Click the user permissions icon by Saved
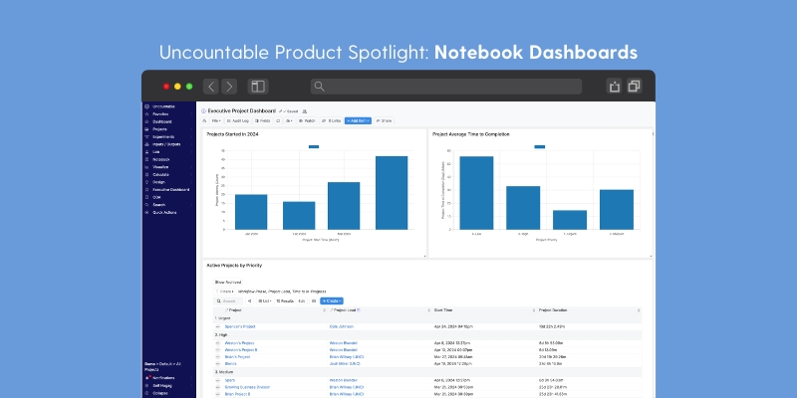This screenshot has width=797, height=398. [305, 110]
